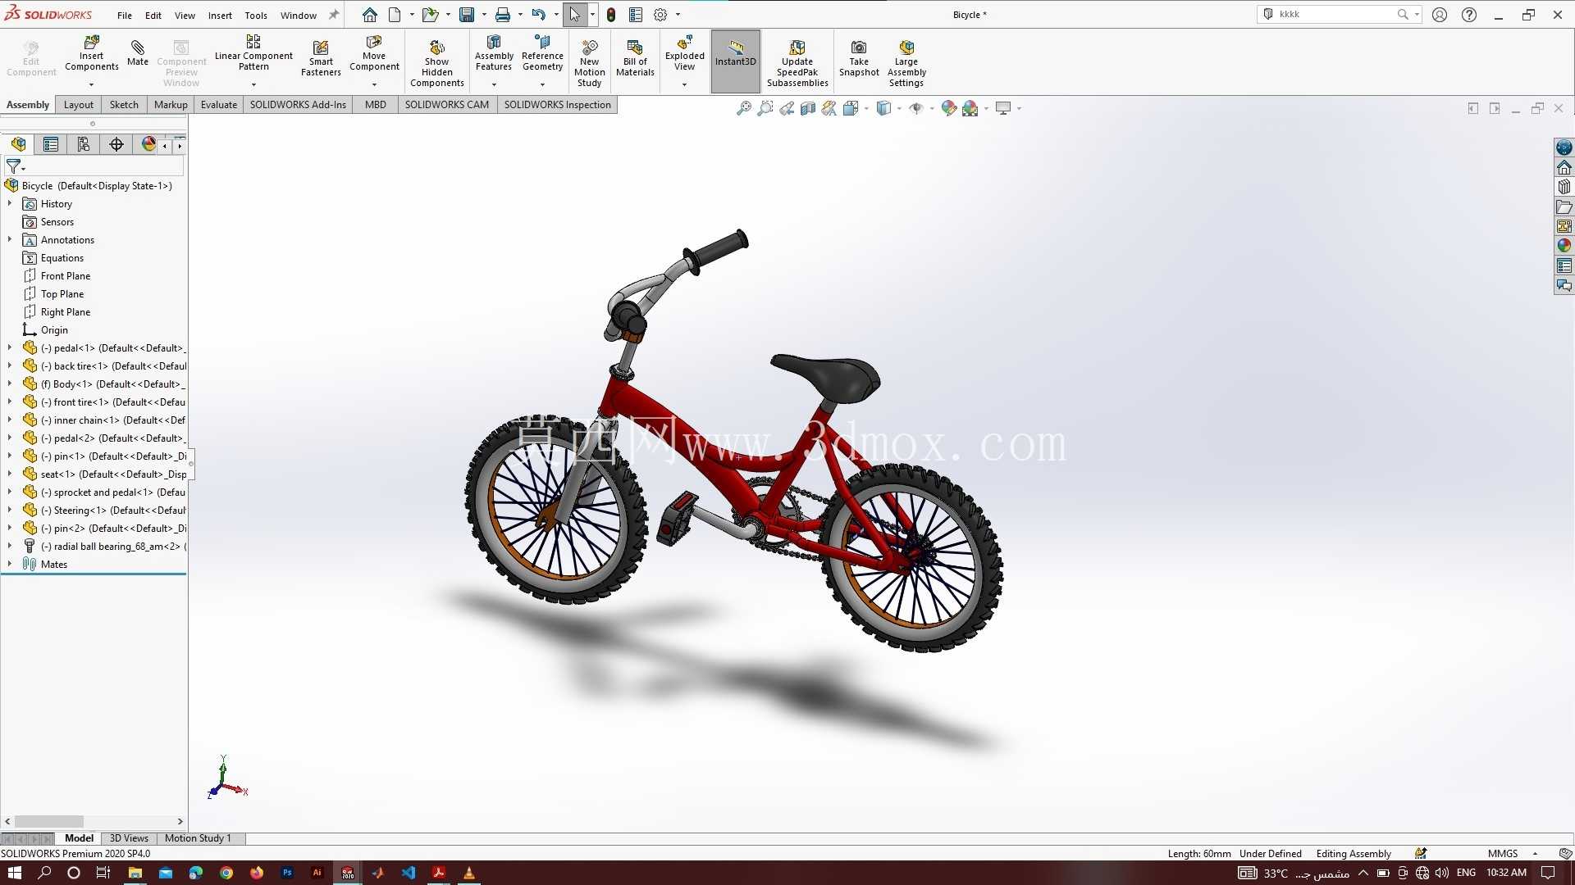
Task: Open Google Chrome from the taskbar
Action: [226, 873]
